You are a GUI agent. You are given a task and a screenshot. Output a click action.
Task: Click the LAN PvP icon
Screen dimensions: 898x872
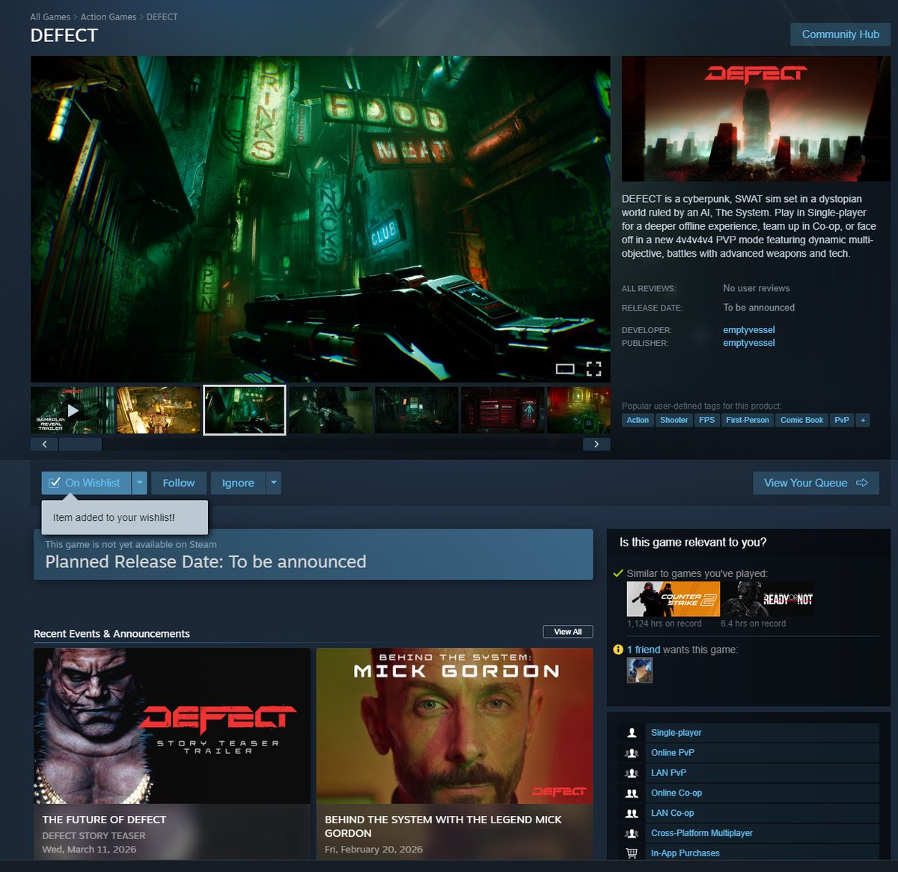pos(632,773)
